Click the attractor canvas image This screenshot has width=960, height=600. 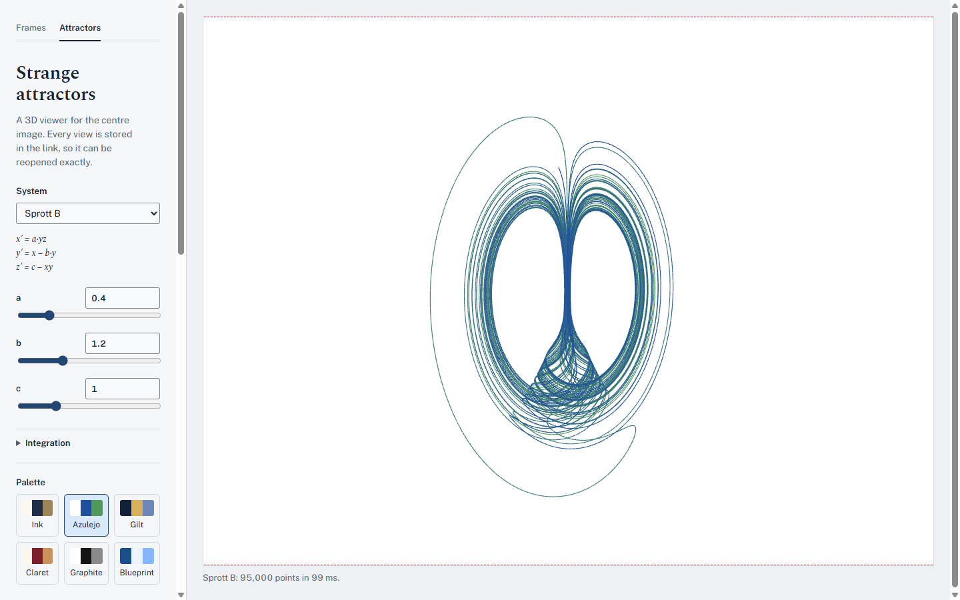[568, 291]
